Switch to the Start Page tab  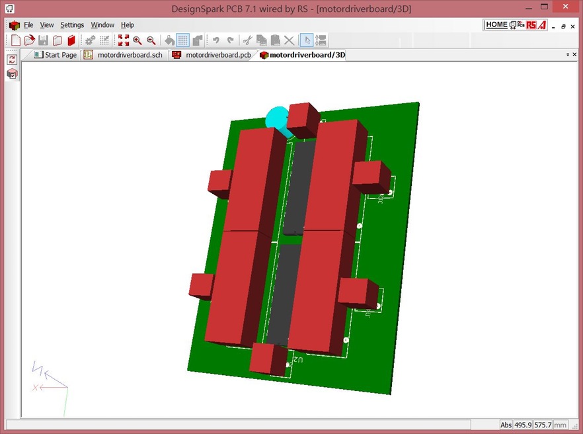(56, 55)
